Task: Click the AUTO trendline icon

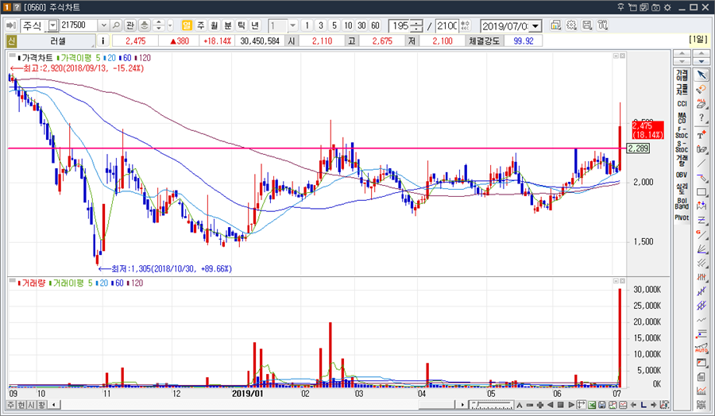Action: 701,349
